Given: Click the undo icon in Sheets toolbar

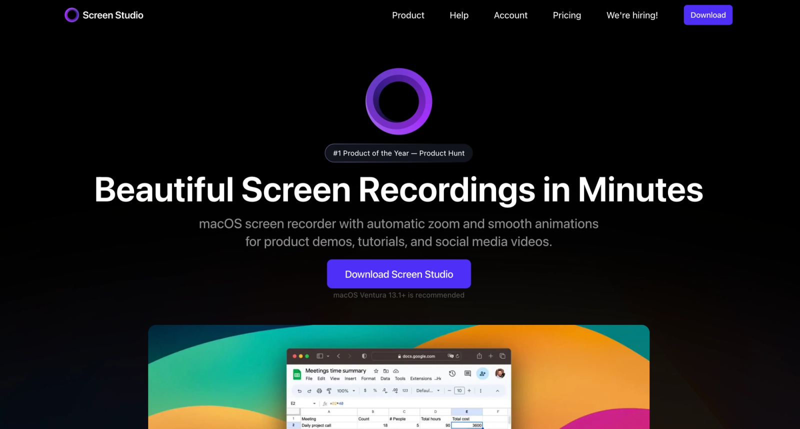Looking at the screenshot, I should click(x=299, y=391).
